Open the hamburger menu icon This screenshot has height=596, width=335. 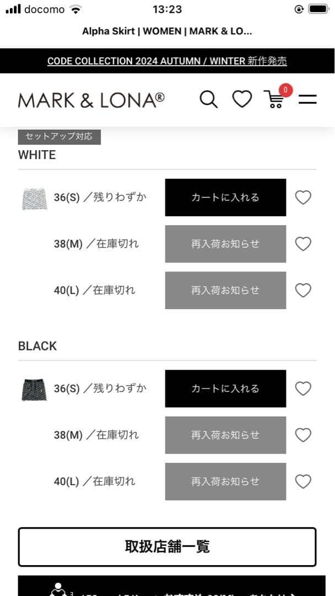point(307,99)
